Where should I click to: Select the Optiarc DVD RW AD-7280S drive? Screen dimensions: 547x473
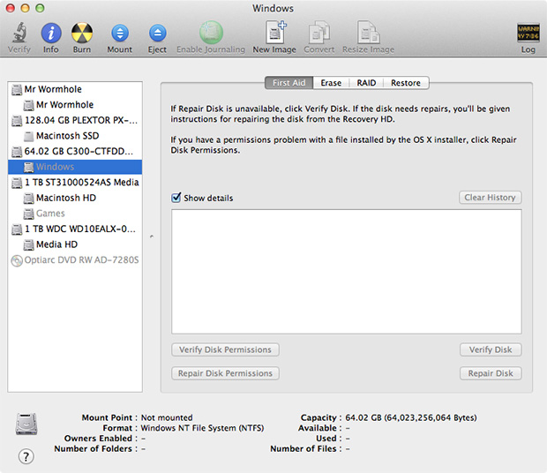click(x=75, y=259)
